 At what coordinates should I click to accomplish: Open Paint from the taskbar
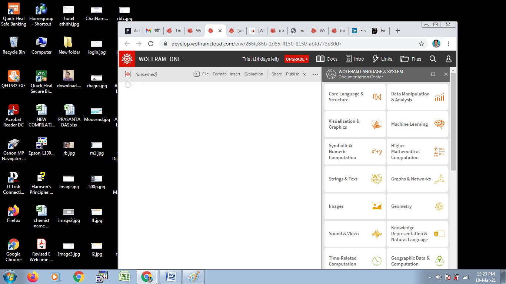coord(193,277)
